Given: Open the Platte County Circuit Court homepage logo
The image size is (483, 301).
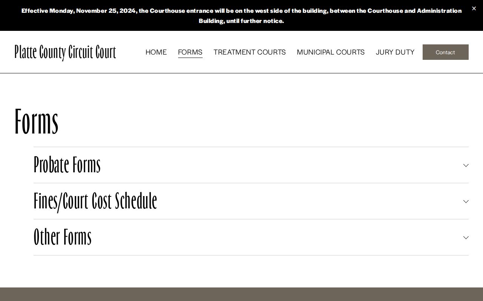Looking at the screenshot, I should [x=65, y=52].
